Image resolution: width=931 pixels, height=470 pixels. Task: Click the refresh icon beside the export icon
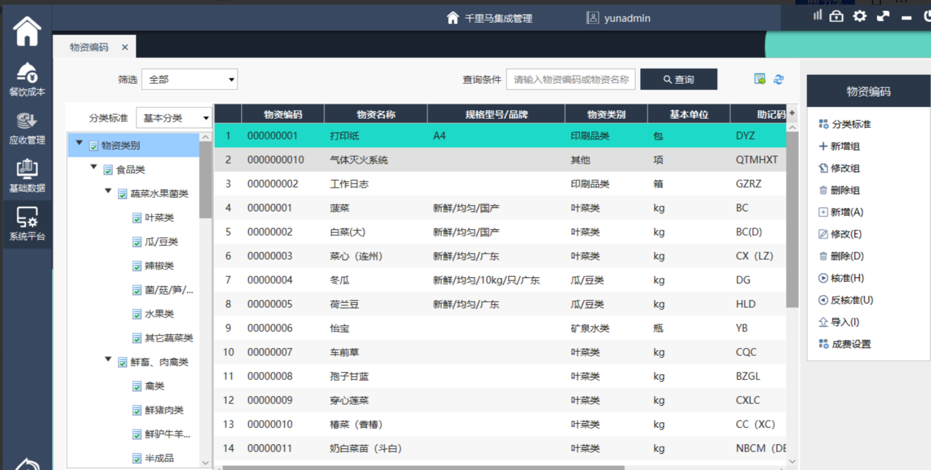point(778,79)
